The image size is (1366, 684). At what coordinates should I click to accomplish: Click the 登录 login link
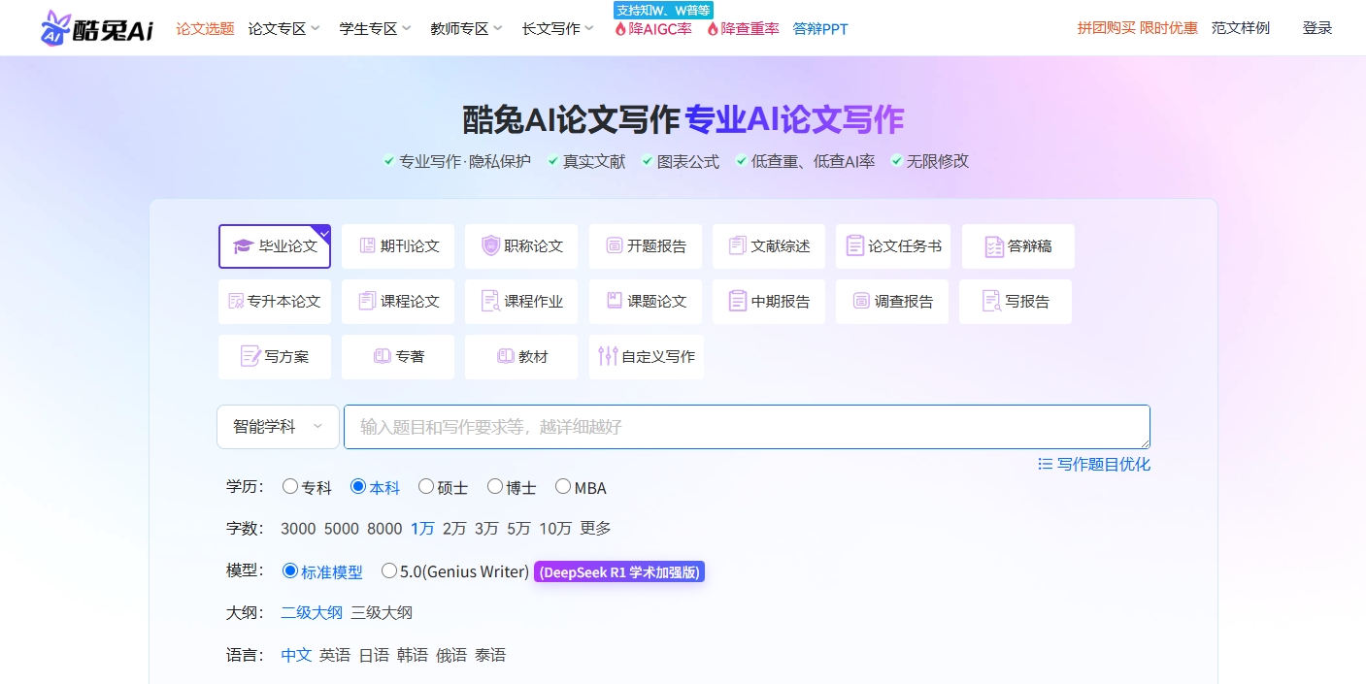(1317, 28)
